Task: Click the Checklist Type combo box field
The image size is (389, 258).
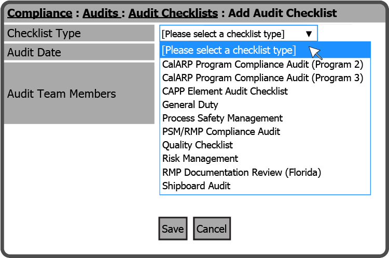Action: pyautogui.click(x=231, y=34)
